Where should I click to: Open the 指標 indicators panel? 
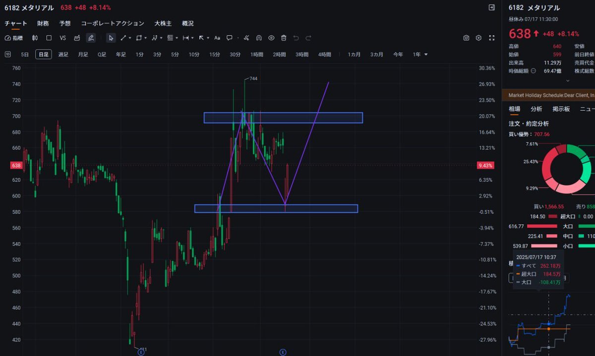point(13,38)
